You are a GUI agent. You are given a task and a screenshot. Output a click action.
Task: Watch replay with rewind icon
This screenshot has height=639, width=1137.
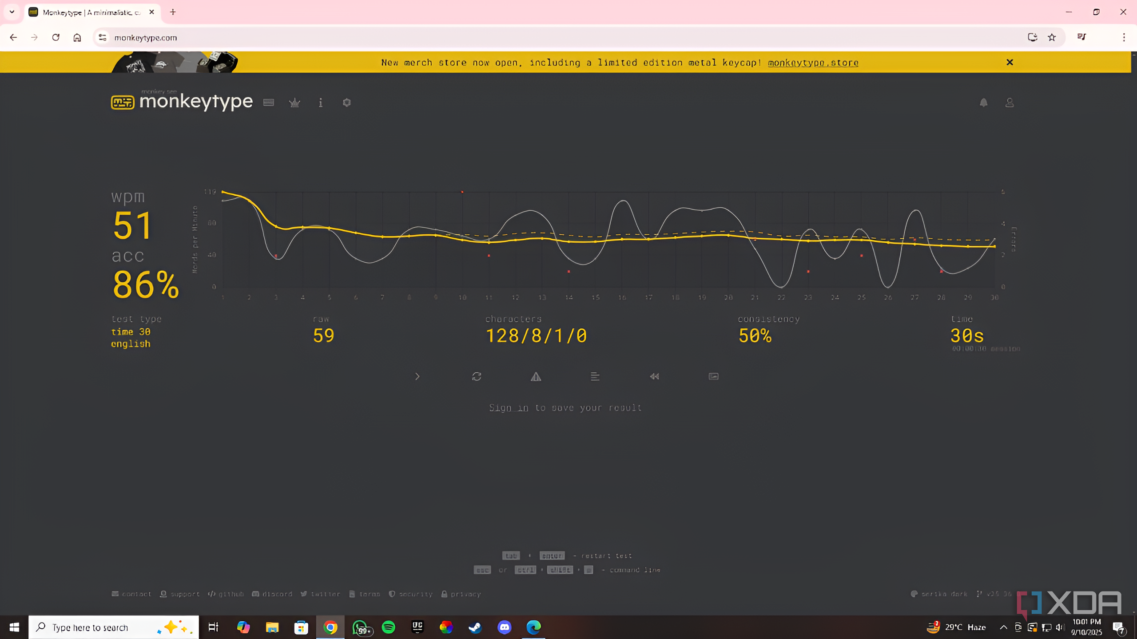[x=654, y=376]
